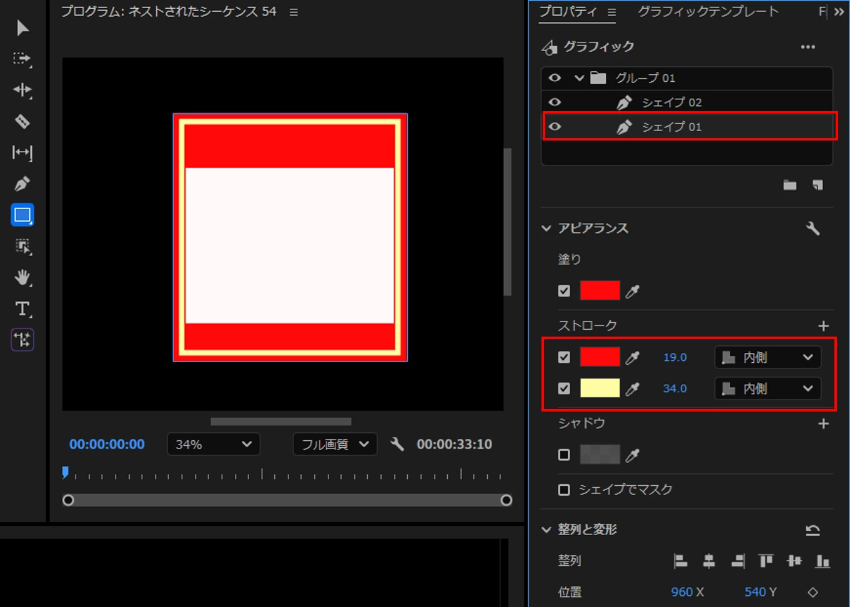Align right icon in alignment row
The height and width of the screenshot is (607, 850).
[738, 561]
